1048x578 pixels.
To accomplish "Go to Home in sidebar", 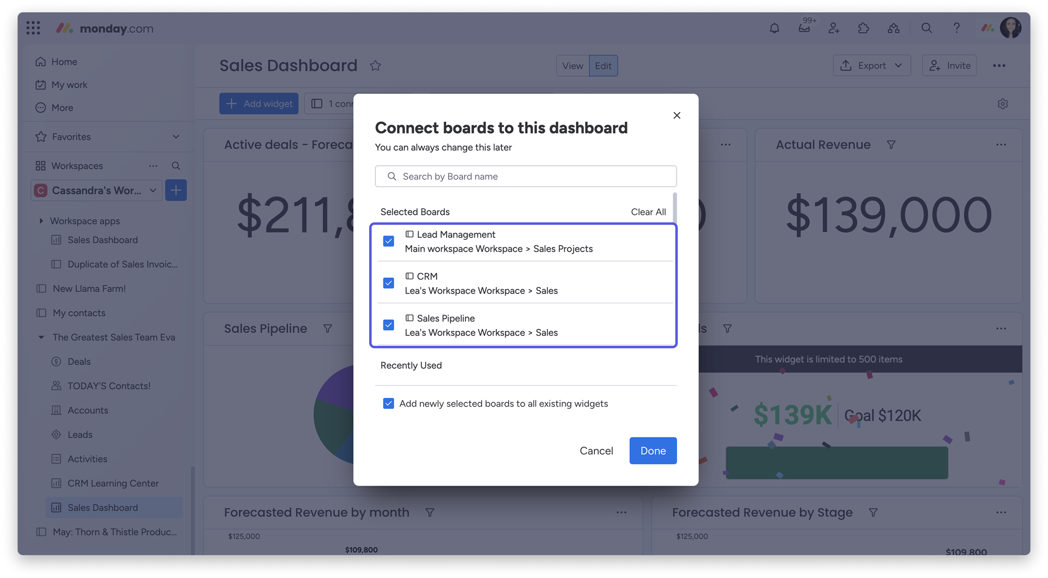I will point(56,61).
